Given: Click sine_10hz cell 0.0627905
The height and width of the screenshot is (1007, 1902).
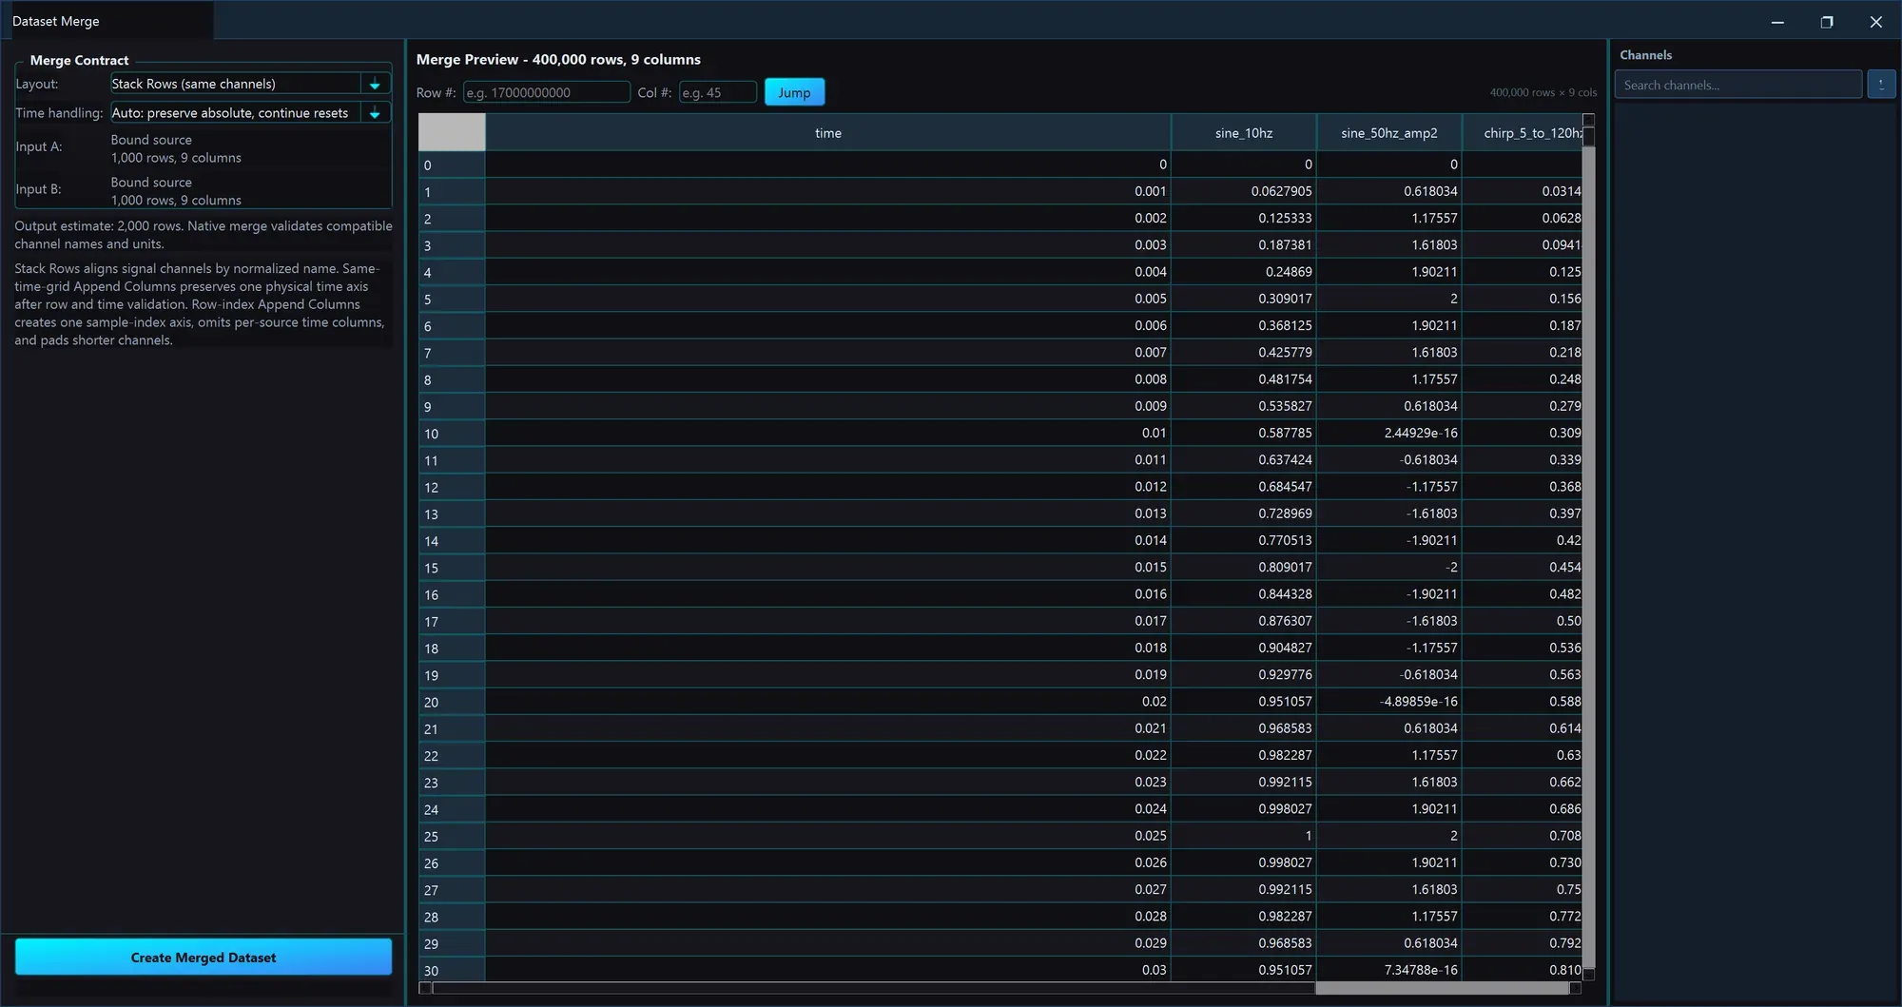Looking at the screenshot, I should (1243, 191).
